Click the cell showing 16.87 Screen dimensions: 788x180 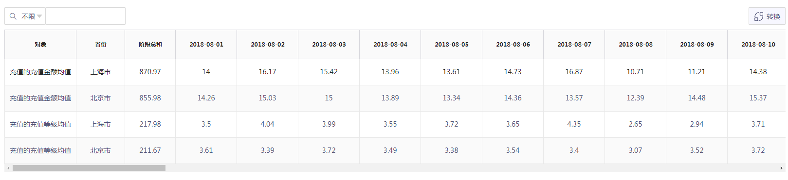coord(574,72)
